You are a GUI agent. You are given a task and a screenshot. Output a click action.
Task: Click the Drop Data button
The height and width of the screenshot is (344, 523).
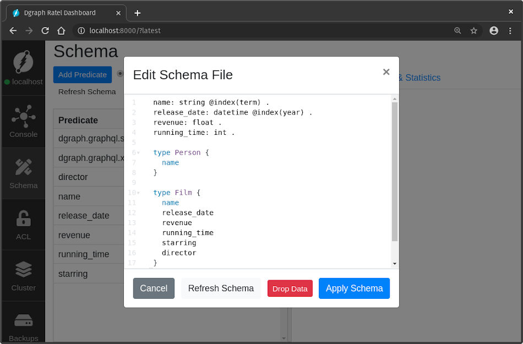coord(290,288)
